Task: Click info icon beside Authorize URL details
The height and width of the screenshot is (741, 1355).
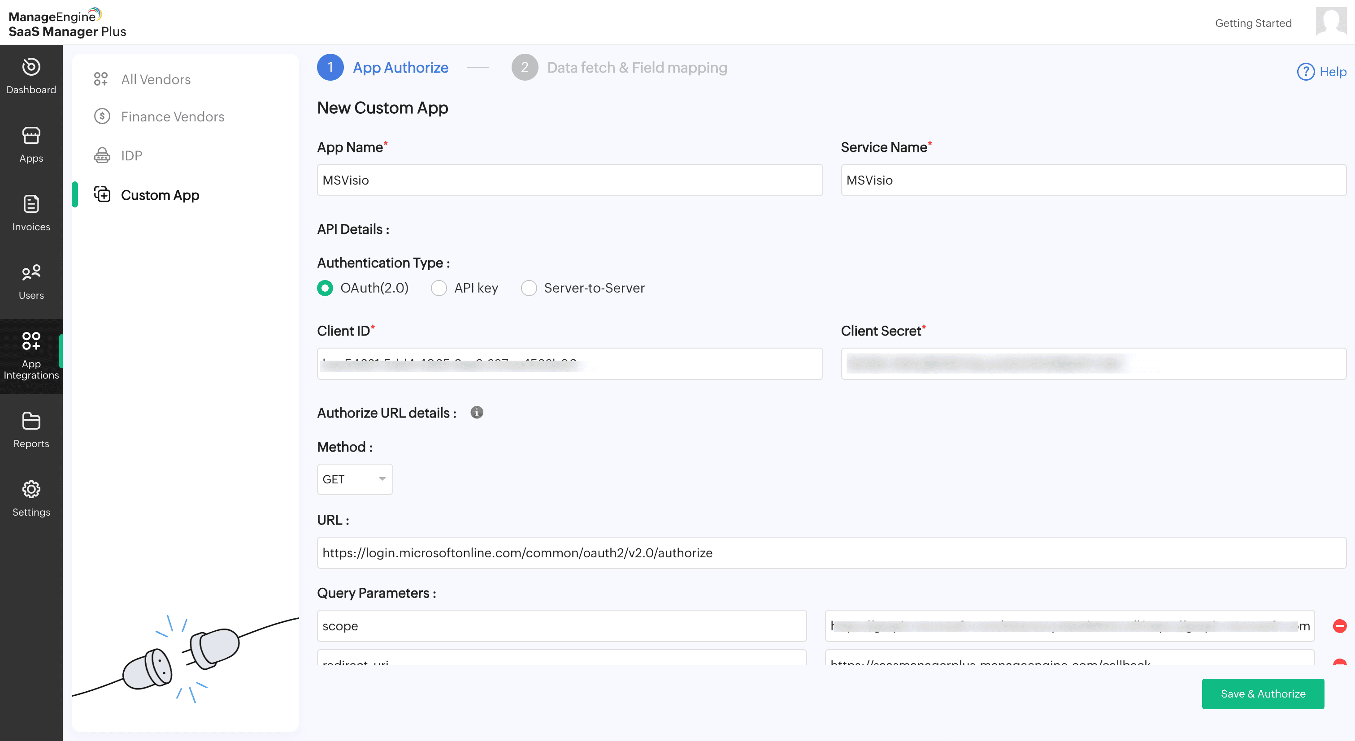Action: [477, 413]
